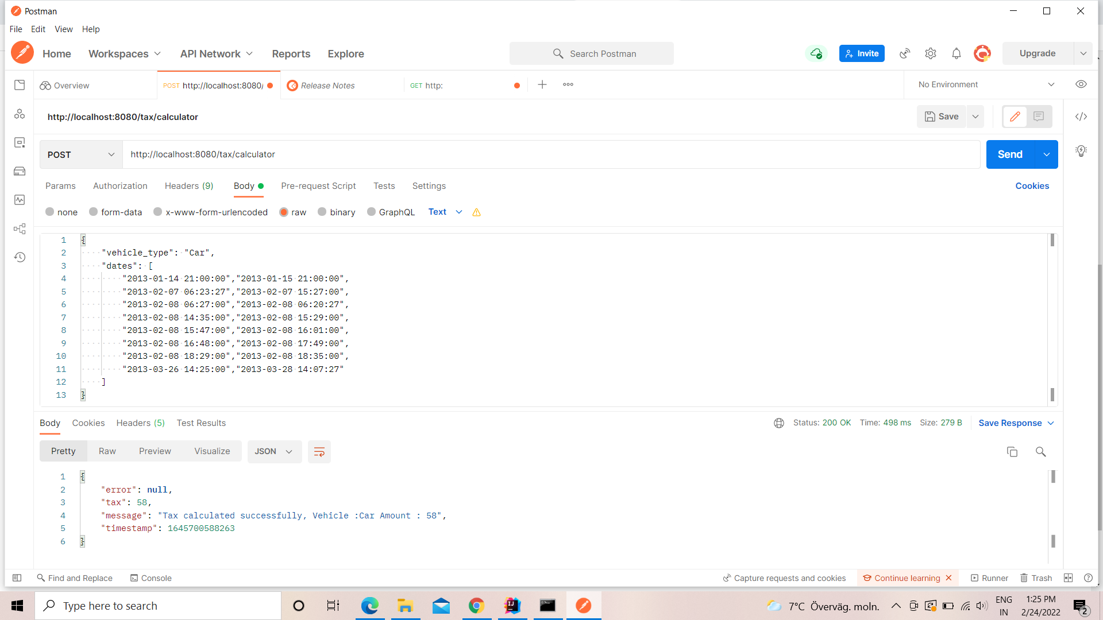Screen dimensions: 1103x620
Task: Select the form-data body option
Action: coord(94,212)
